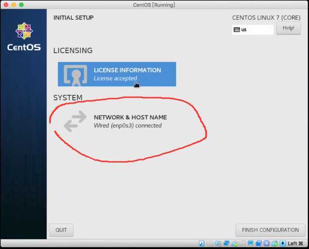Image resolution: width=309 pixels, height=249 pixels.
Task: Open License Information spoke
Action: (x=117, y=74)
